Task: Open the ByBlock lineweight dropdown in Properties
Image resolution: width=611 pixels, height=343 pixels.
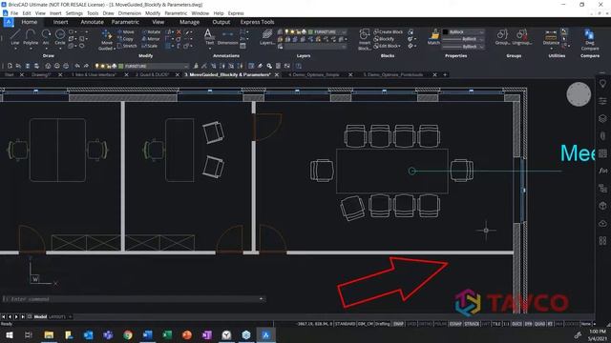Action: point(464,47)
